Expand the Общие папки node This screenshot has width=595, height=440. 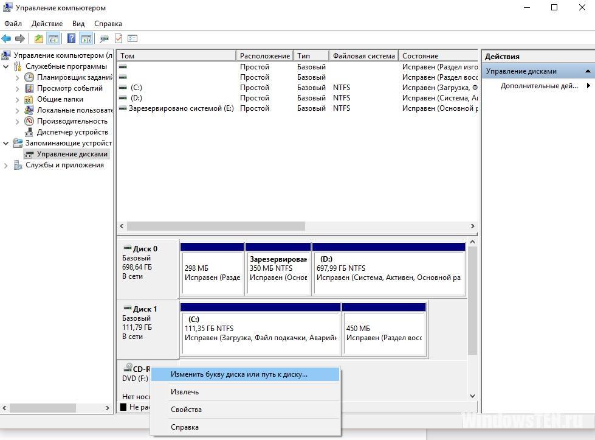pyautogui.click(x=18, y=100)
